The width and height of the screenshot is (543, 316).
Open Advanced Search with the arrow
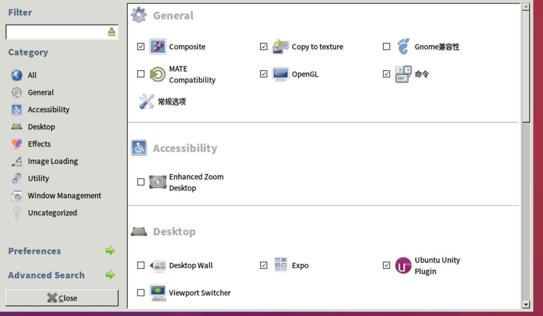tap(110, 275)
